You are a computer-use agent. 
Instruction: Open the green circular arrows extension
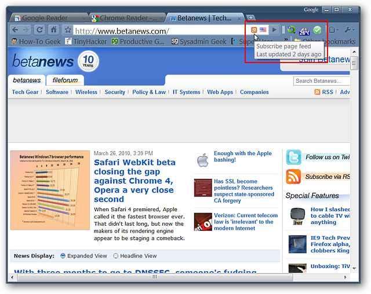[x=291, y=30]
